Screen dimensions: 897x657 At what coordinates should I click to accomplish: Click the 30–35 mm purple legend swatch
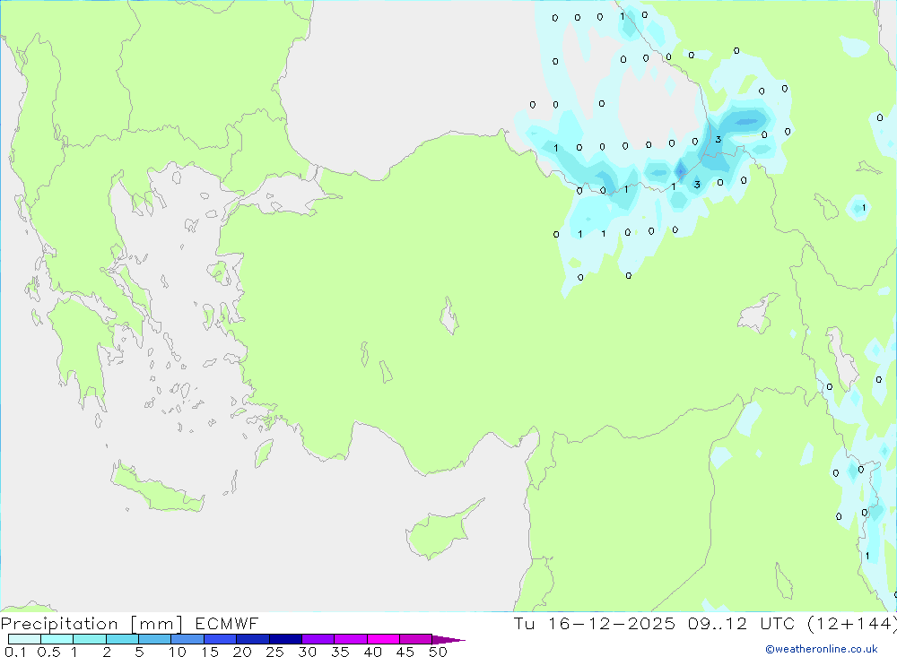click(318, 639)
